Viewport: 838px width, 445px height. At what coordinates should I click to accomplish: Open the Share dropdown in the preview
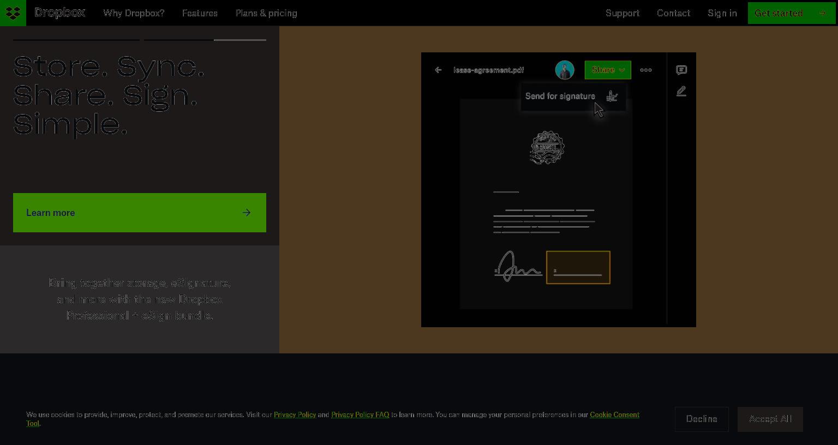click(608, 70)
